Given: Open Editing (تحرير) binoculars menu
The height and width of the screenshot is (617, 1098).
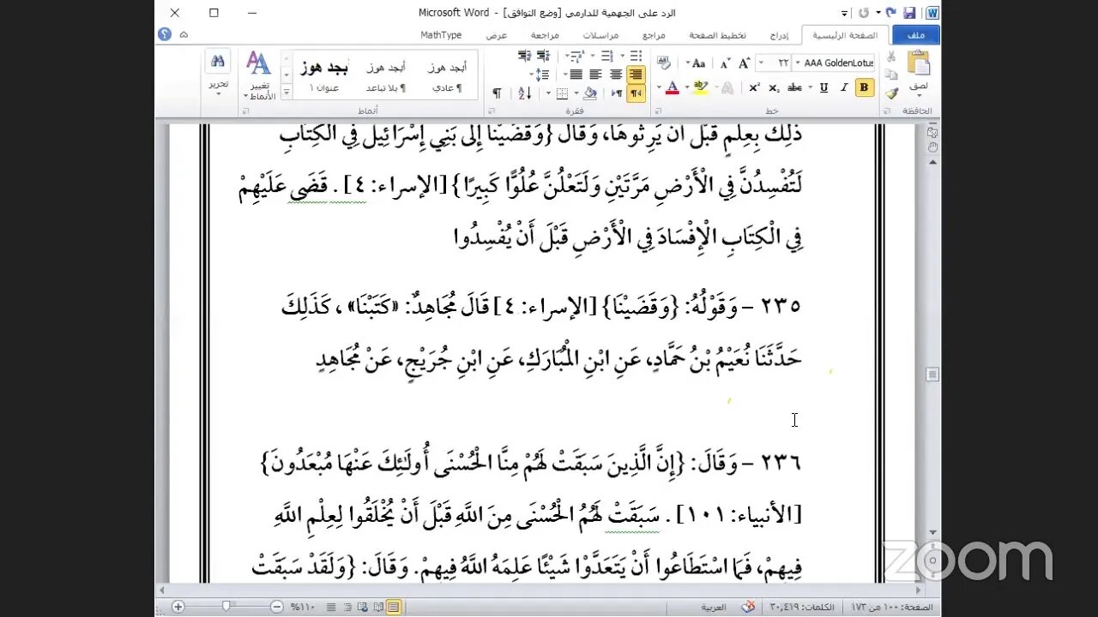Looking at the screenshot, I should click(x=218, y=70).
